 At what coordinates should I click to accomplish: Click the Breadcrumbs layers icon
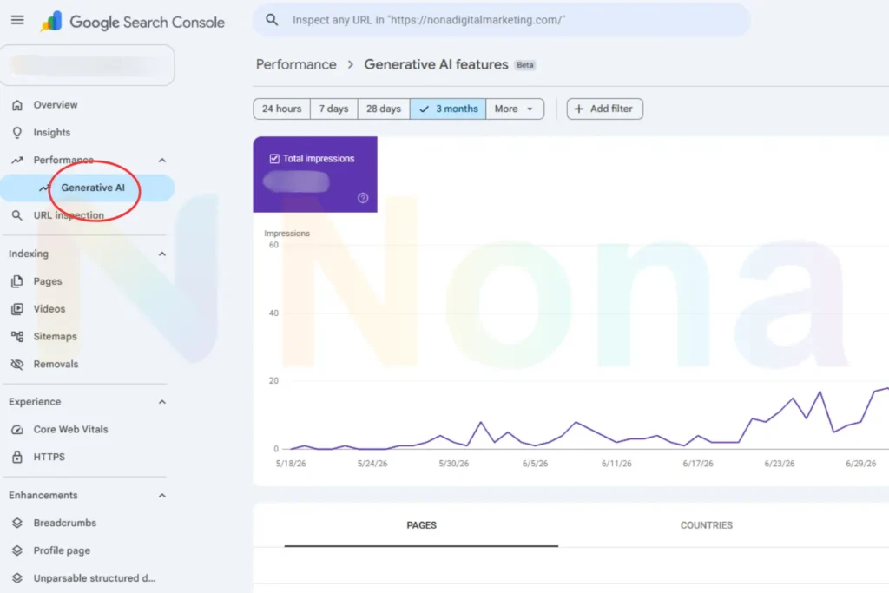coord(17,523)
